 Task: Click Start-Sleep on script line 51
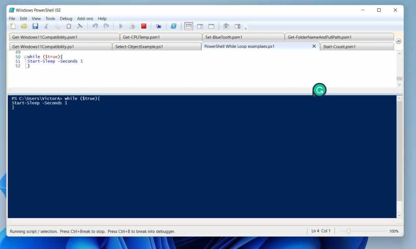click(x=41, y=61)
